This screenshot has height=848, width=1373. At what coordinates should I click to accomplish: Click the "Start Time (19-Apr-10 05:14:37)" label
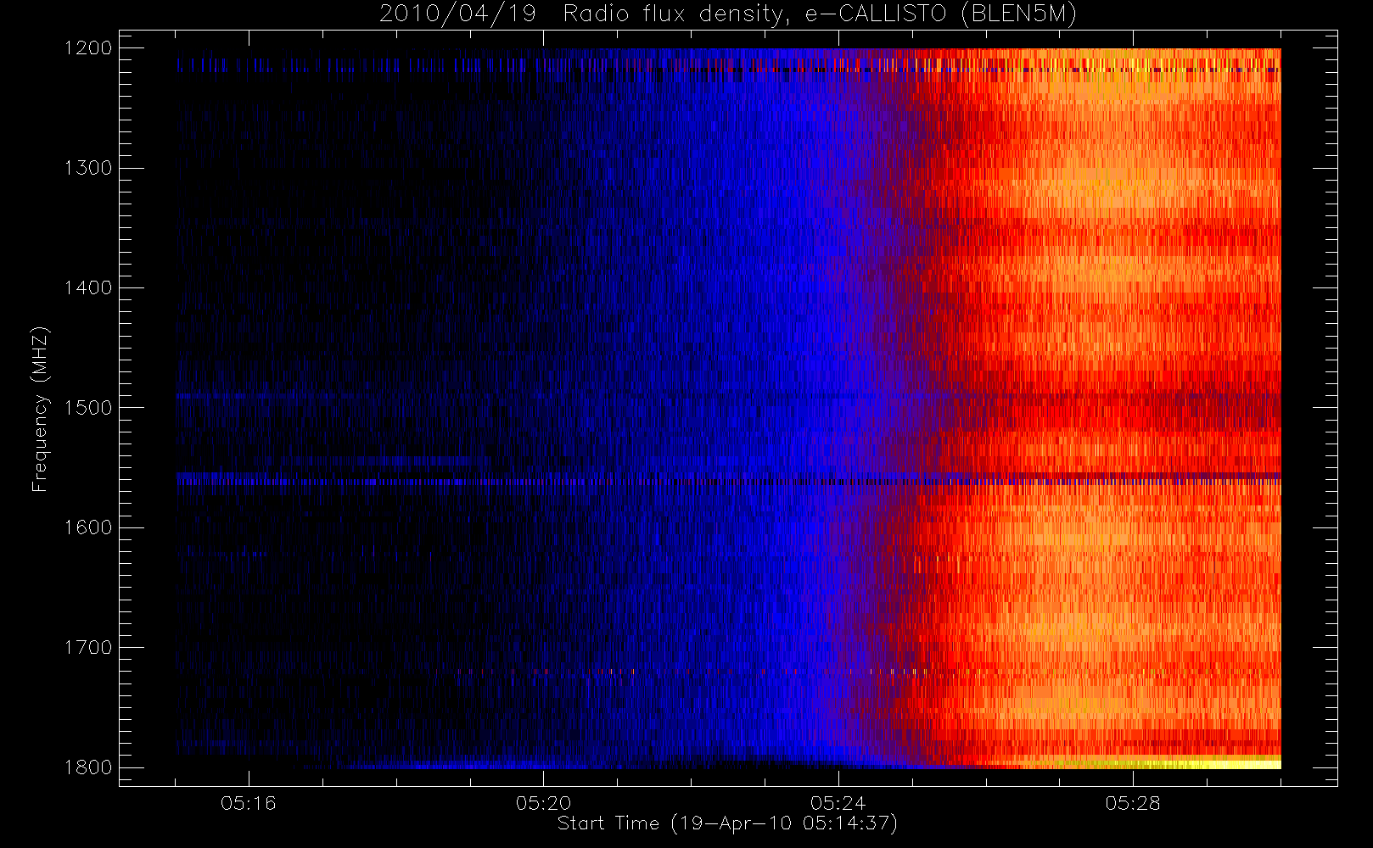727,823
